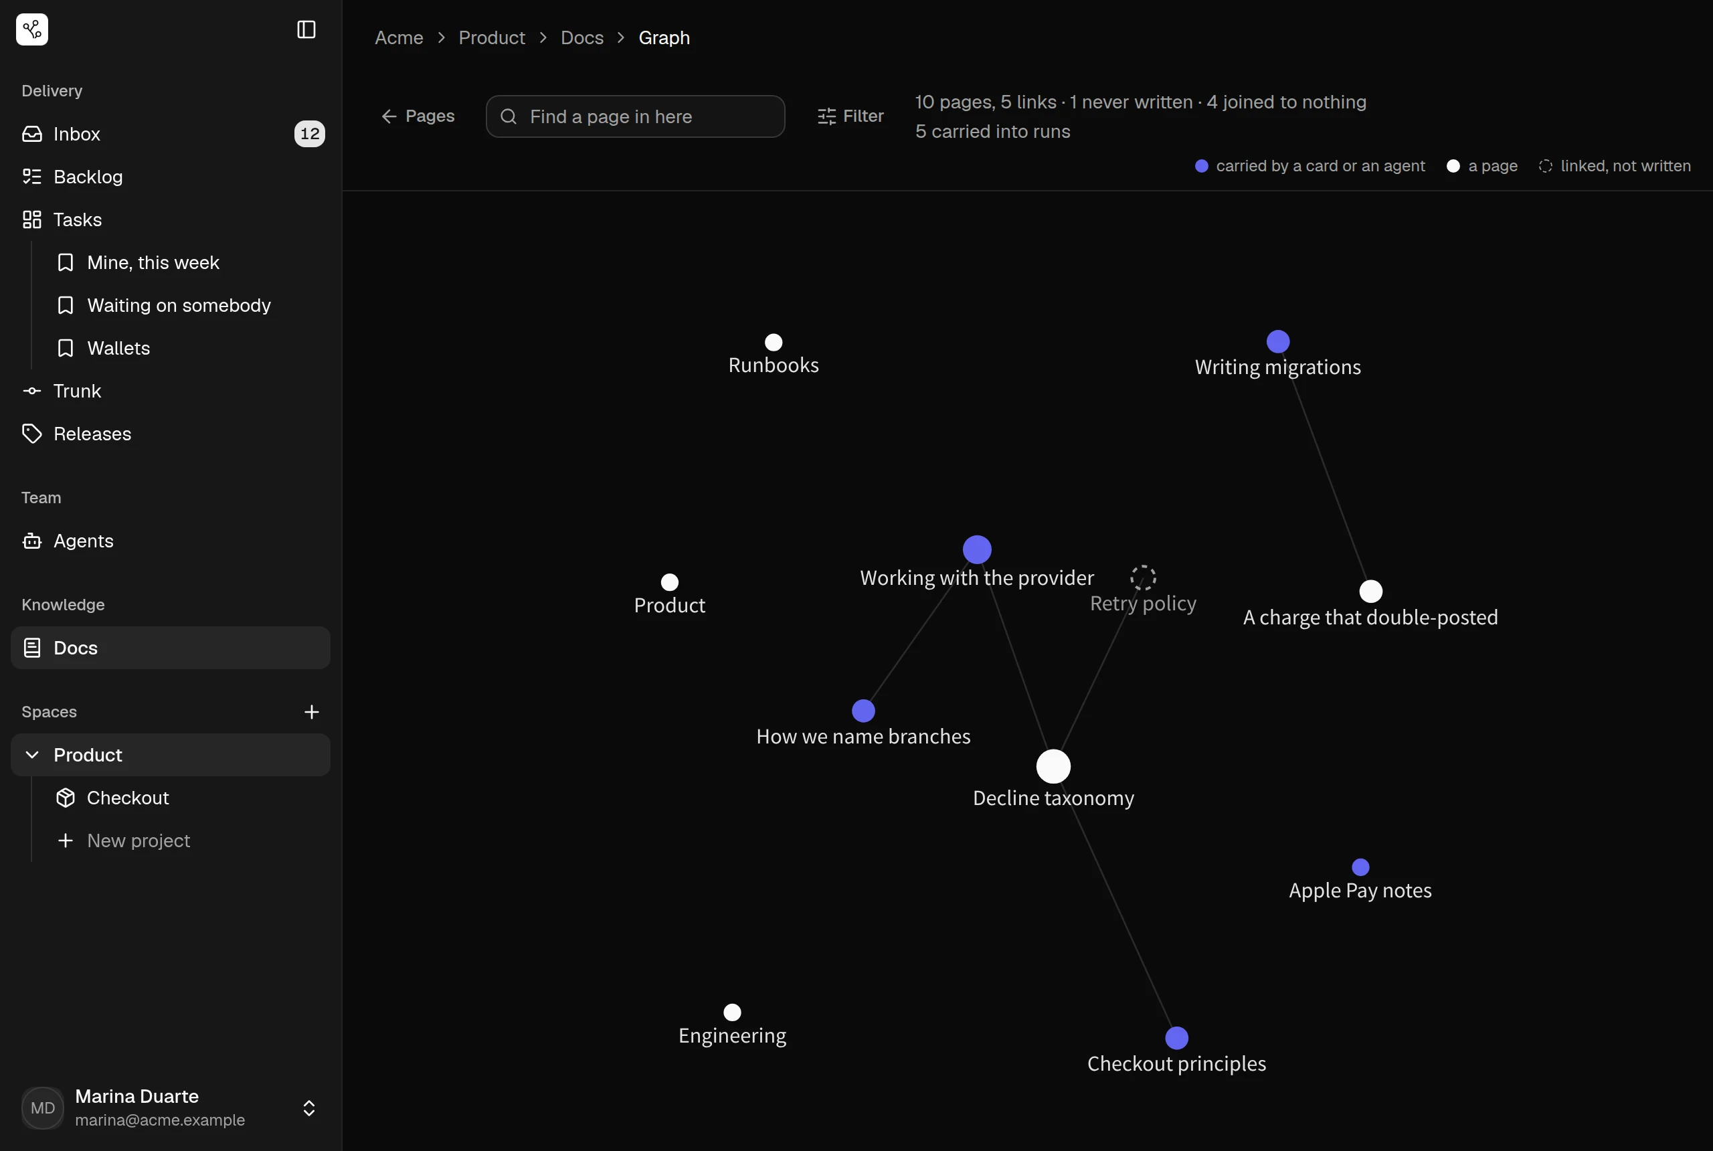Screen dimensions: 1713x1151
Task: Click 'Working with the provider' label
Action: click(977, 578)
